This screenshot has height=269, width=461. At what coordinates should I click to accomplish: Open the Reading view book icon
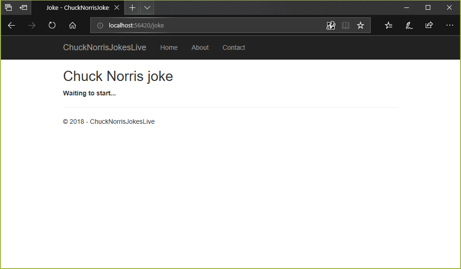[x=346, y=26]
